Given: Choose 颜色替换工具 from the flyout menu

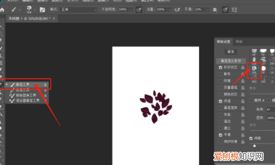Looking at the screenshot, I should tap(26, 95).
